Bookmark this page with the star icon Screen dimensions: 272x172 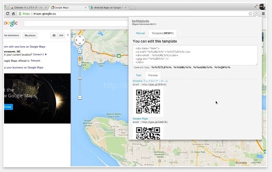pos(250,13)
